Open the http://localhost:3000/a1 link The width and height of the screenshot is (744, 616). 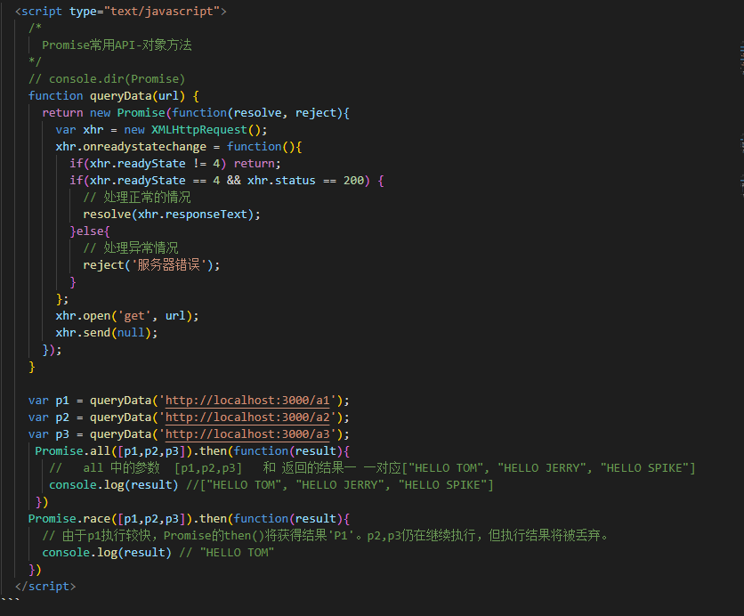click(247, 401)
